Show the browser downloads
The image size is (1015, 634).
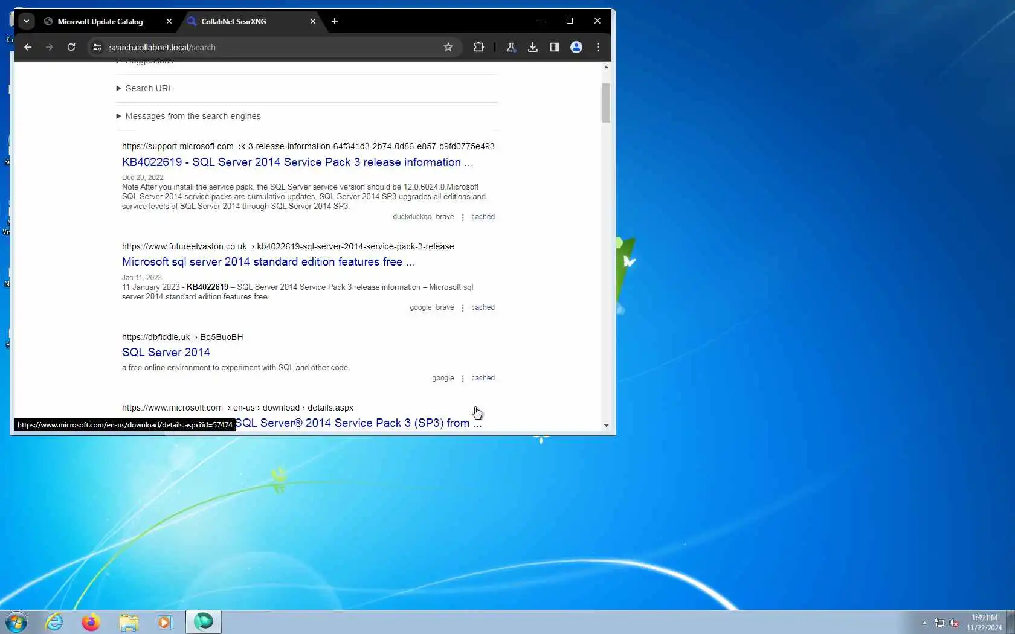tap(532, 47)
